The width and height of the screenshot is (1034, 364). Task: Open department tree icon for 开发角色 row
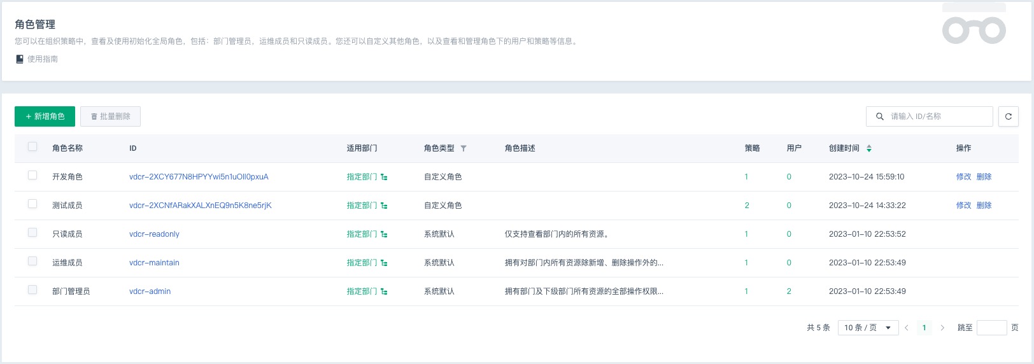point(384,177)
